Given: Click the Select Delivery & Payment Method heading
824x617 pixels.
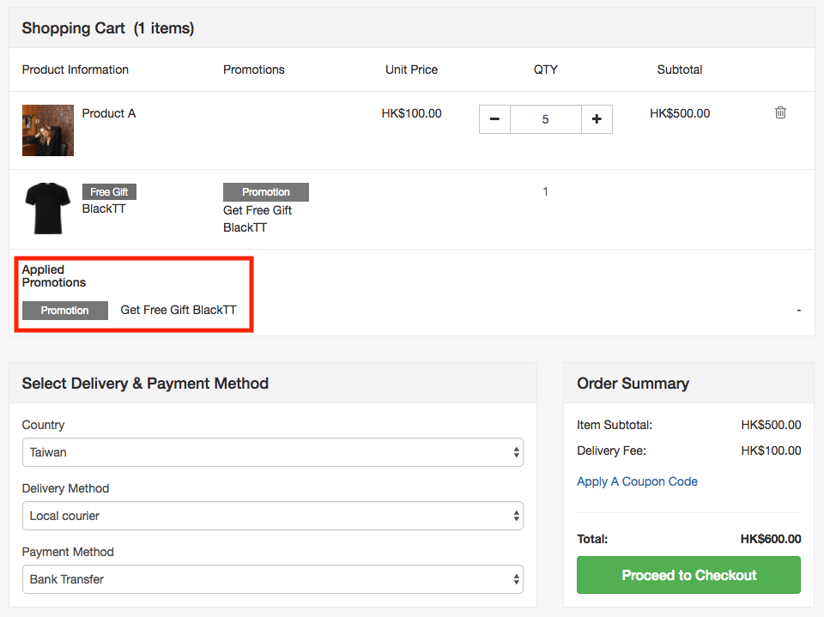Looking at the screenshot, I should click(x=145, y=383).
